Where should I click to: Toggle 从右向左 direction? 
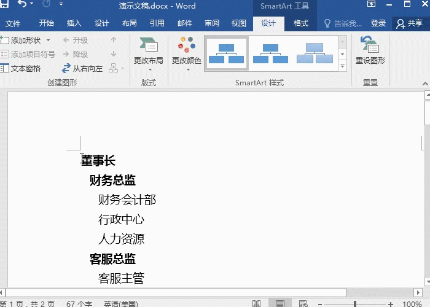pyautogui.click(x=82, y=68)
